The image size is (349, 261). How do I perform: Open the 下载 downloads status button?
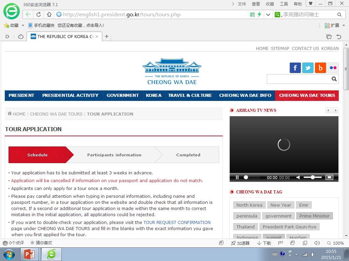pyautogui.click(x=264, y=243)
